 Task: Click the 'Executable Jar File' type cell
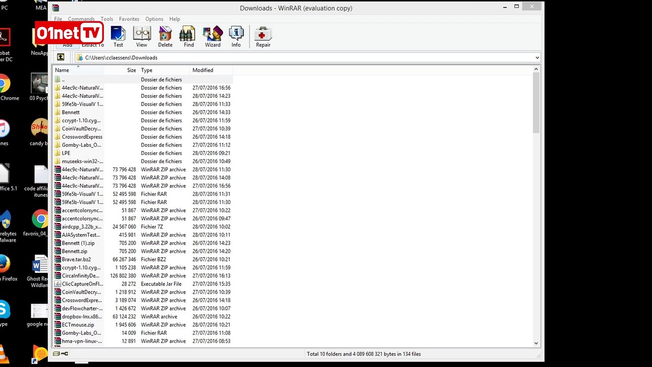[x=161, y=284]
